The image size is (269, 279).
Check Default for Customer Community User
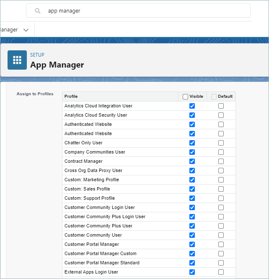[x=221, y=235]
